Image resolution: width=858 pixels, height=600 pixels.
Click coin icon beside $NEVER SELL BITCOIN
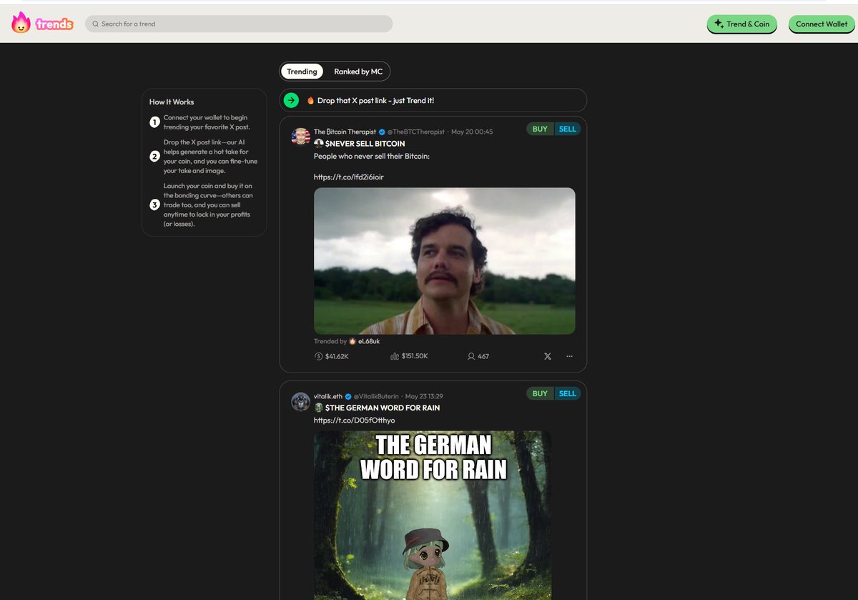pyautogui.click(x=318, y=144)
